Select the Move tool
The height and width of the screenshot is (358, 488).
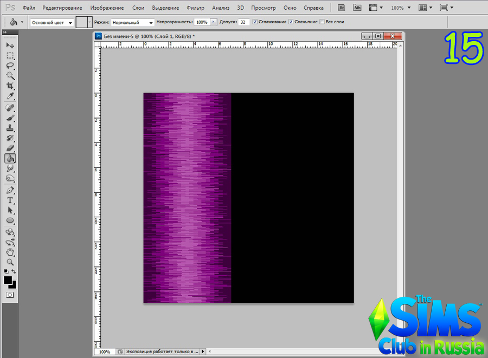[10, 45]
